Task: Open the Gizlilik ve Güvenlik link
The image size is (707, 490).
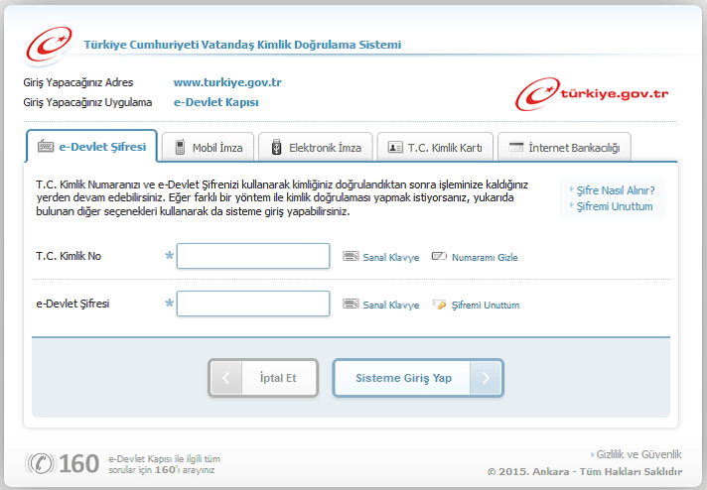Action: pyautogui.click(x=640, y=453)
